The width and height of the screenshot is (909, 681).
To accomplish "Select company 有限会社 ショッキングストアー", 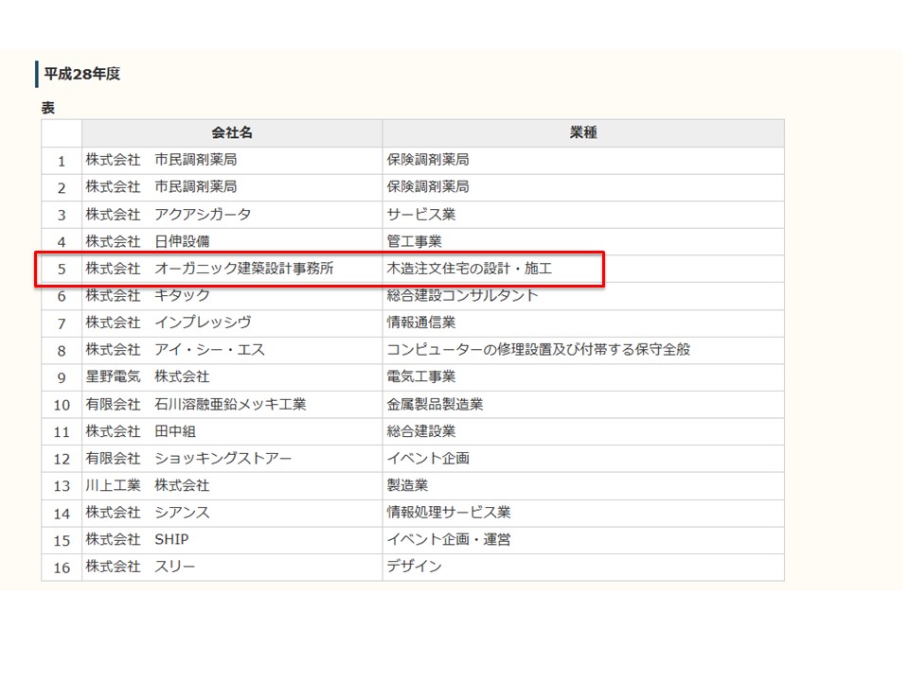I will point(188,459).
